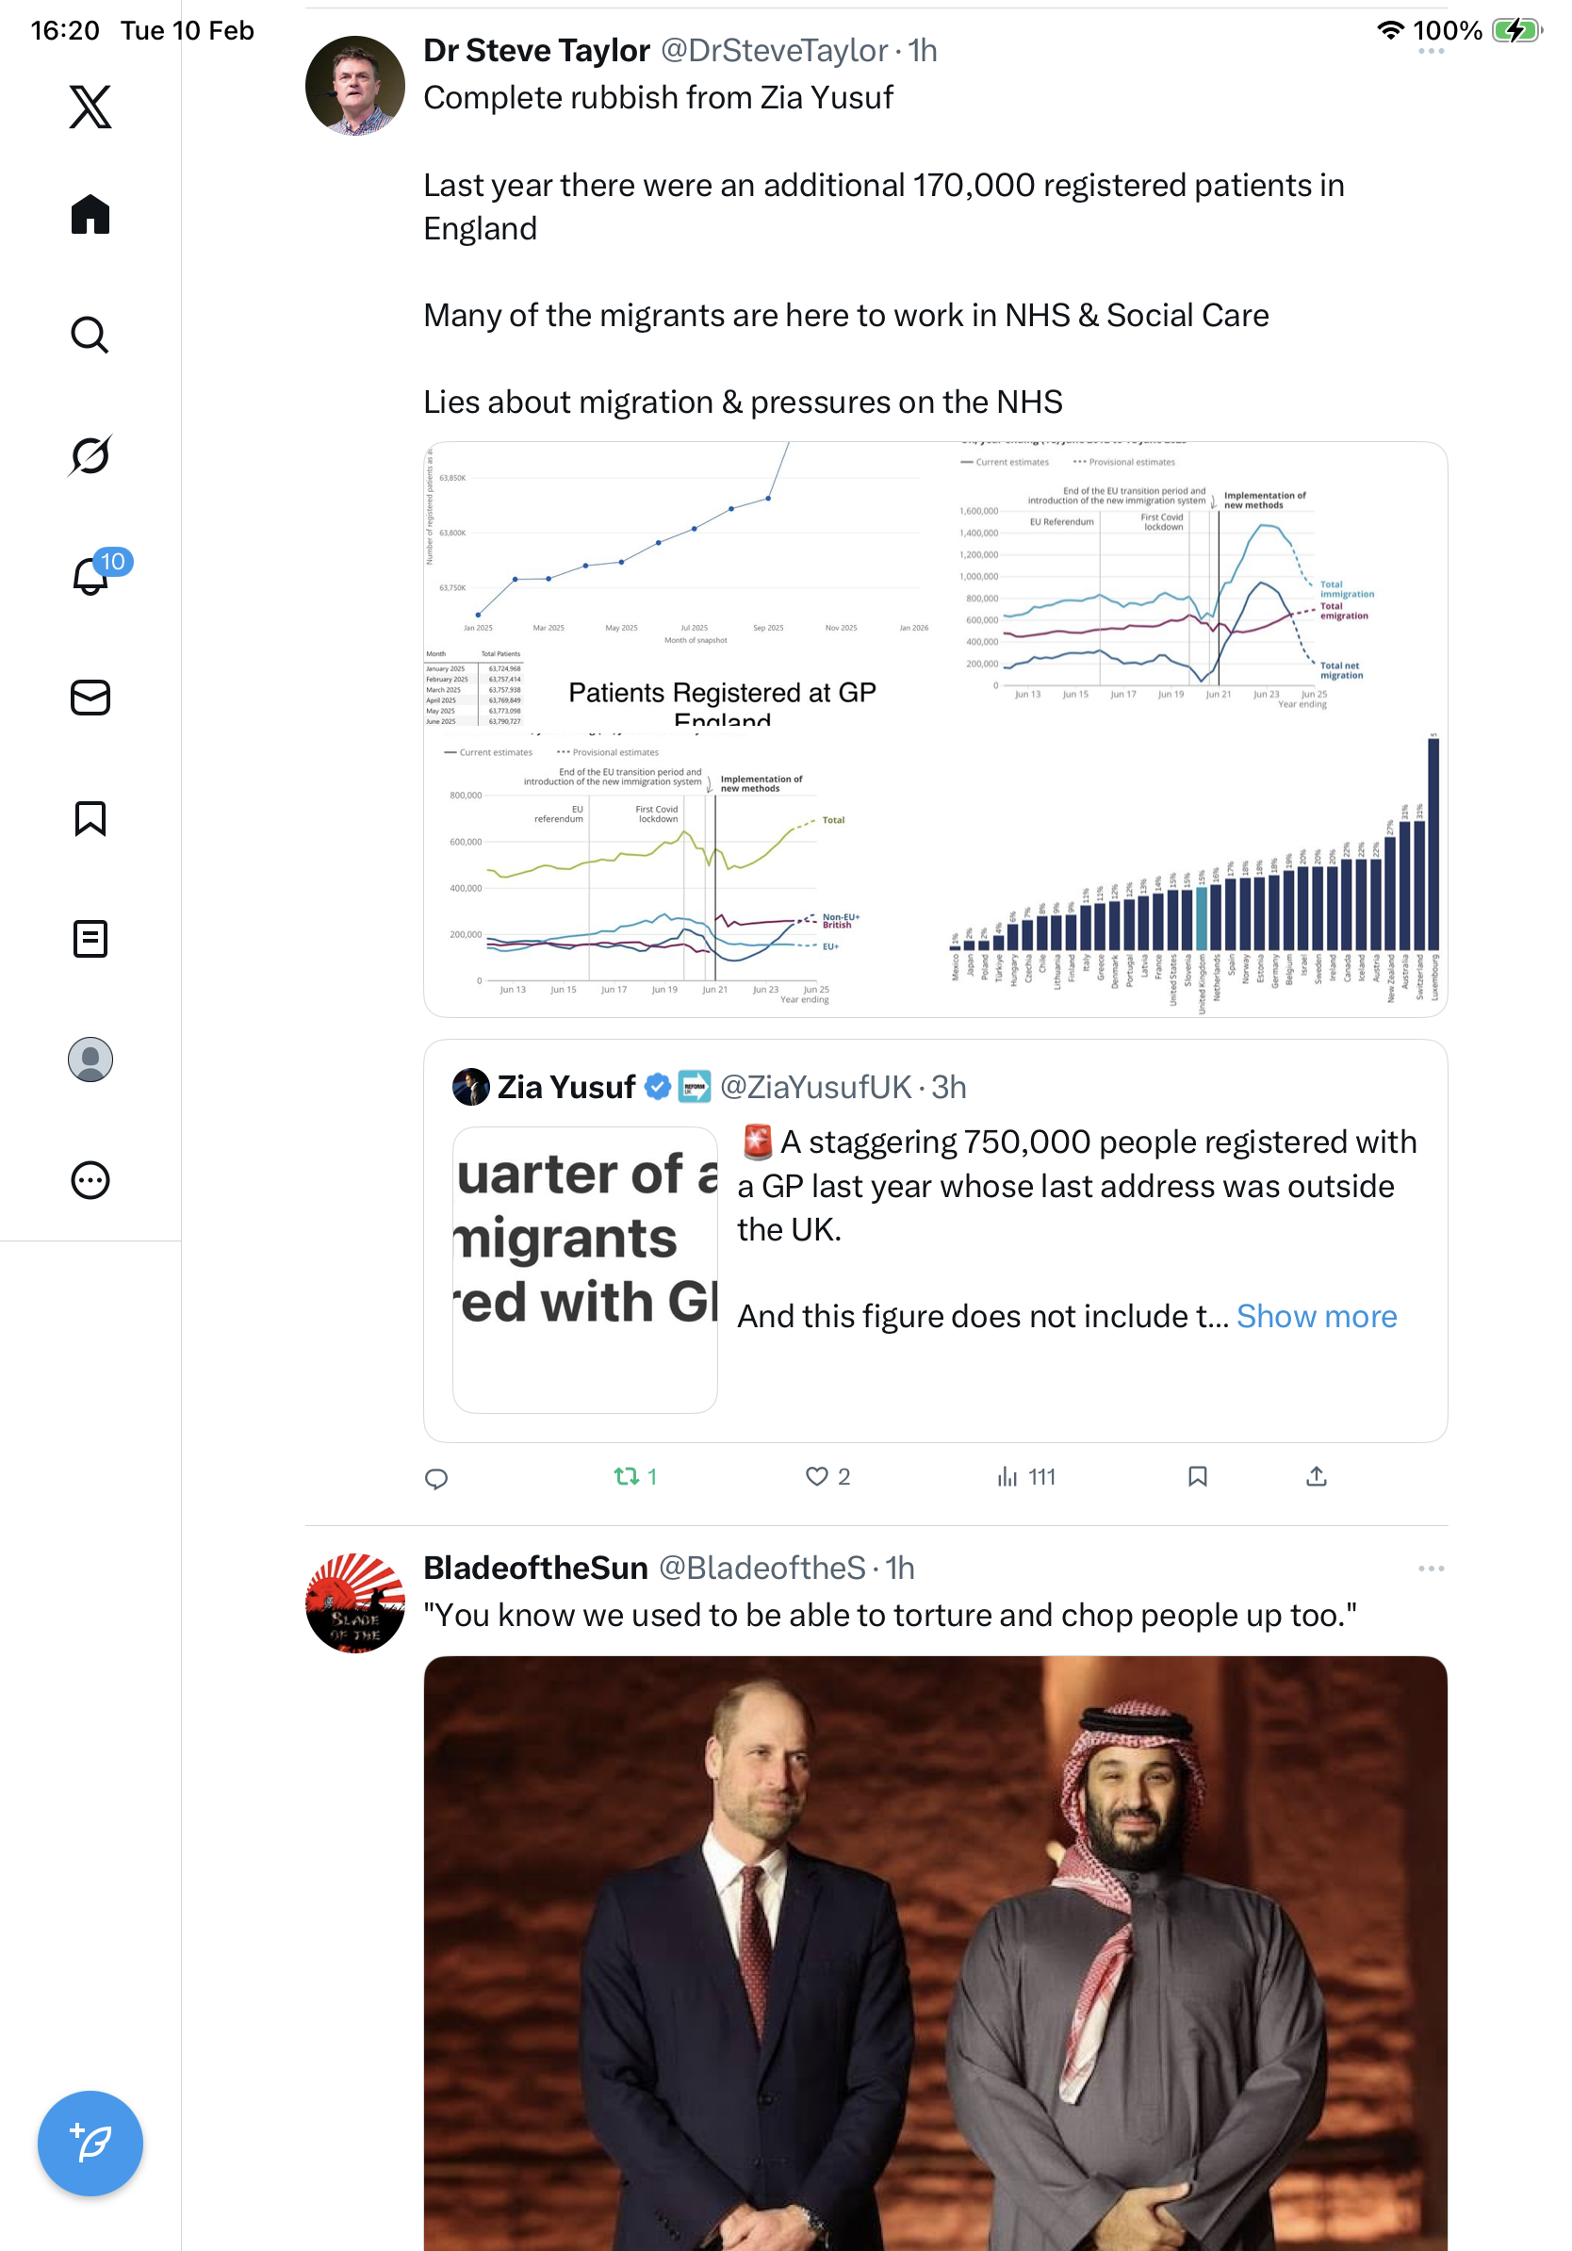Open the Notifications bell
The width and height of the screenshot is (1572, 2251).
[x=90, y=576]
